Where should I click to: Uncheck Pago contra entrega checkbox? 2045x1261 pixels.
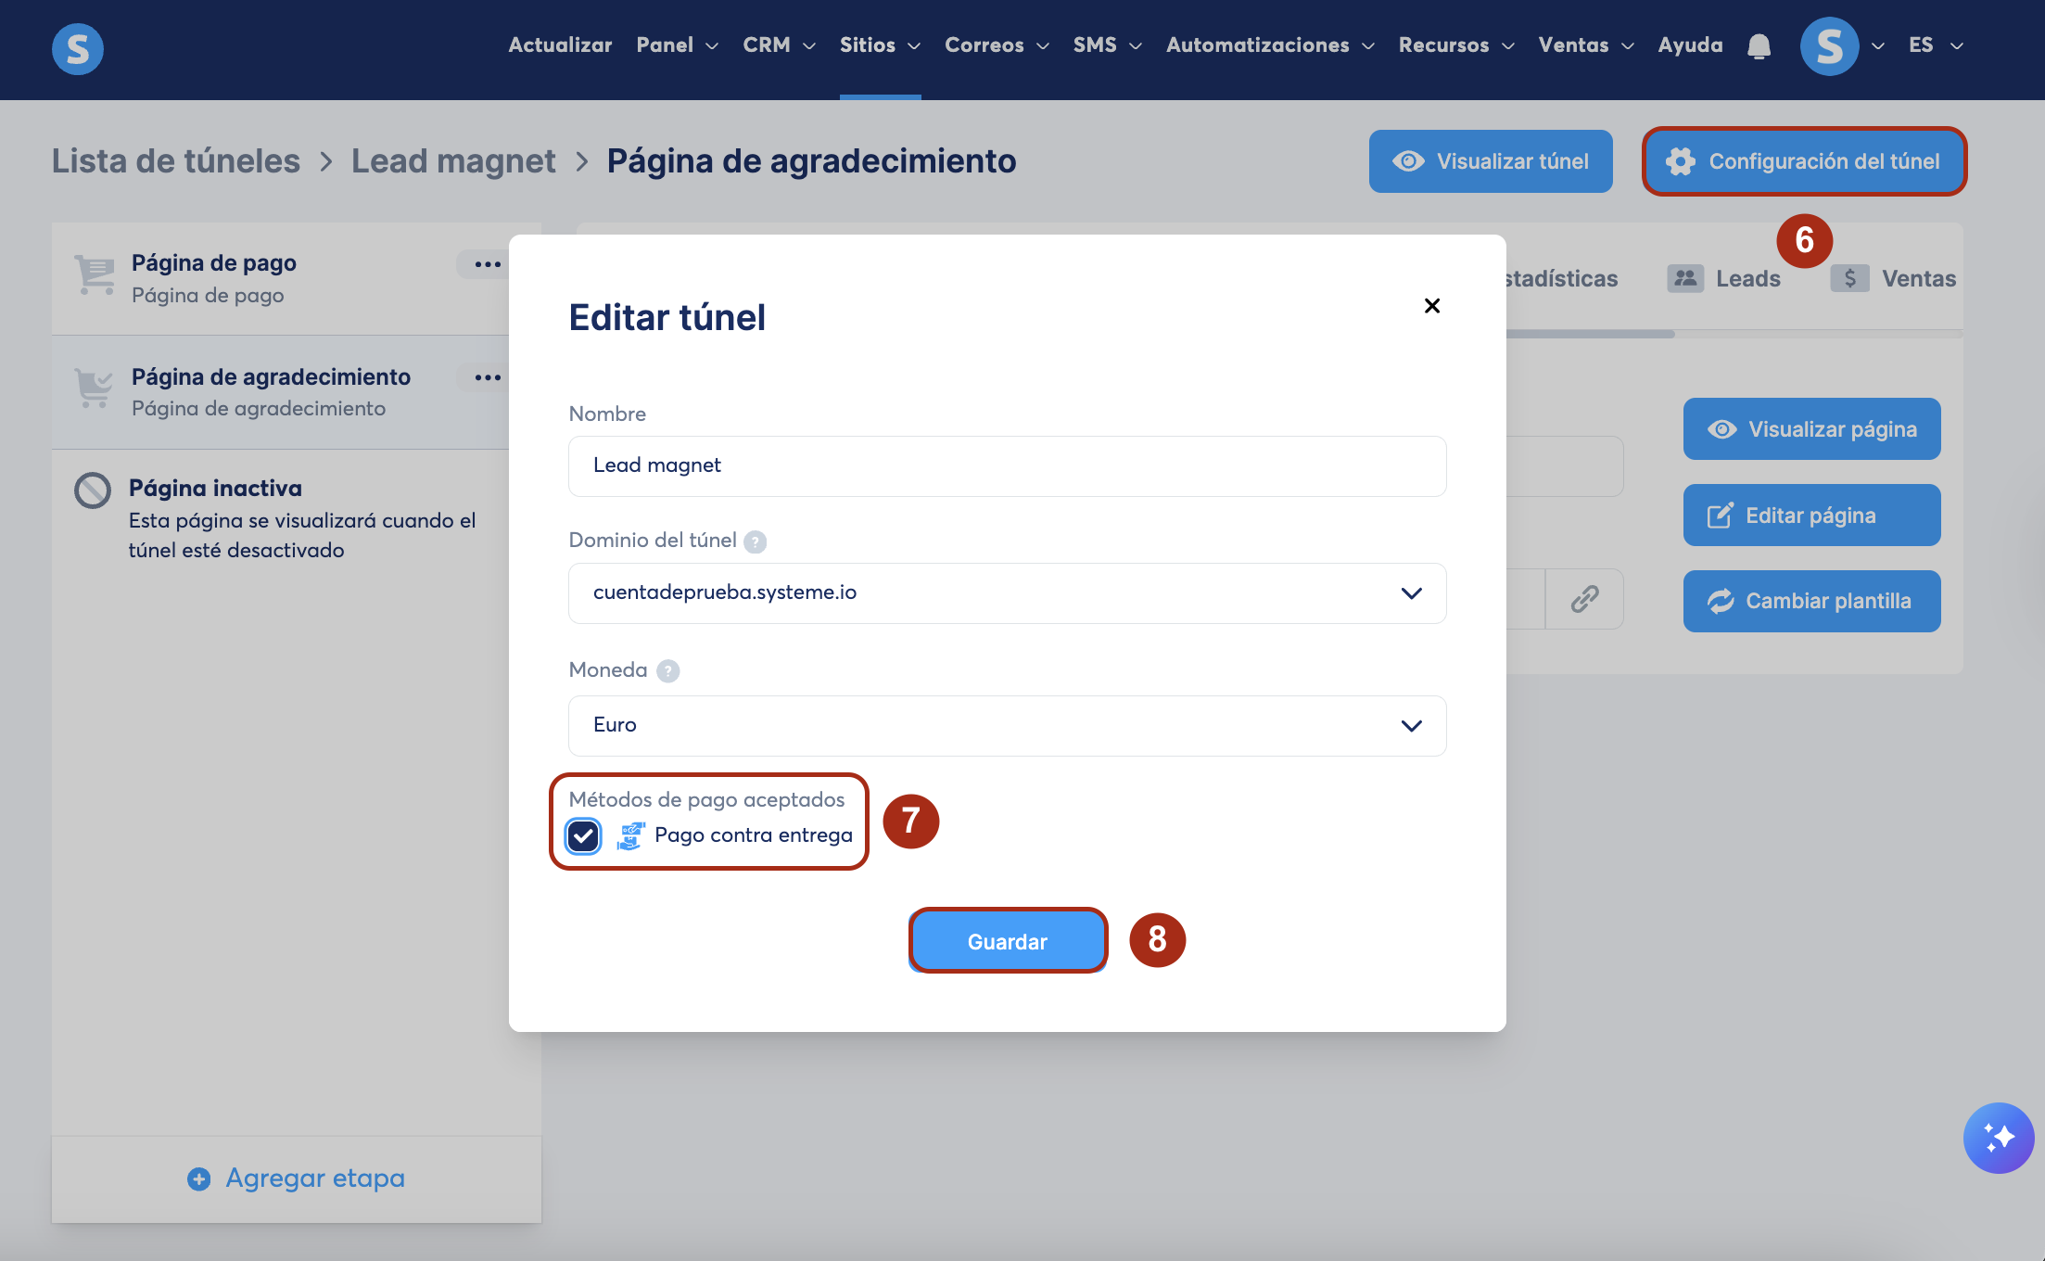[x=583, y=835]
